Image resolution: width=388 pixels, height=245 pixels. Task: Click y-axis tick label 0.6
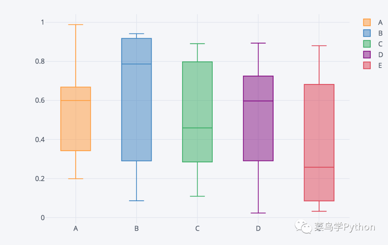click(40, 101)
